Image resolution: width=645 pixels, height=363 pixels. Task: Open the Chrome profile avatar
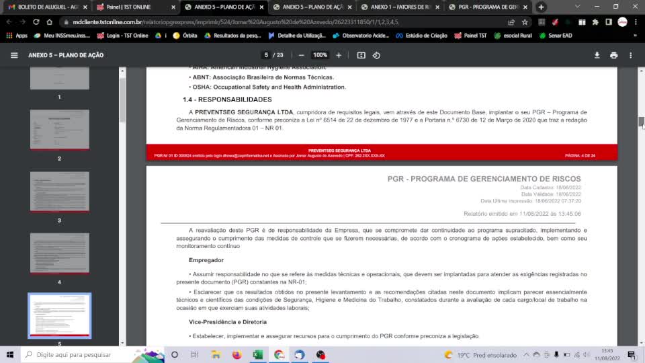pyautogui.click(x=622, y=22)
